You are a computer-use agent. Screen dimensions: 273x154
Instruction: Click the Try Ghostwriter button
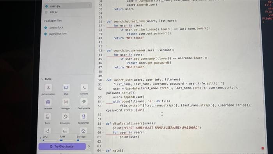[62, 146]
